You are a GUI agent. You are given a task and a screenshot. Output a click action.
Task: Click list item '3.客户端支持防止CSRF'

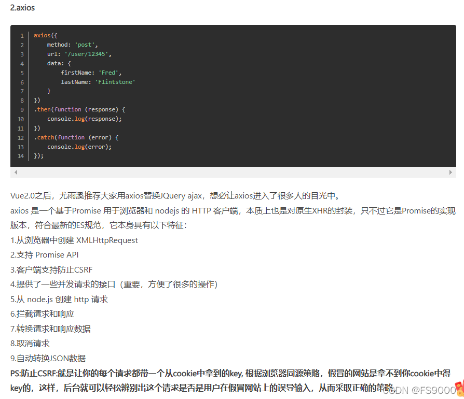click(51, 269)
